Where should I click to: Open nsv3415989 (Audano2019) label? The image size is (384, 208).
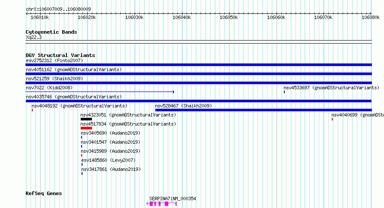point(110,151)
